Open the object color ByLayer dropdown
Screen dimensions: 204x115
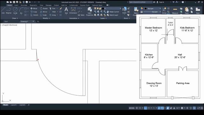153,9
